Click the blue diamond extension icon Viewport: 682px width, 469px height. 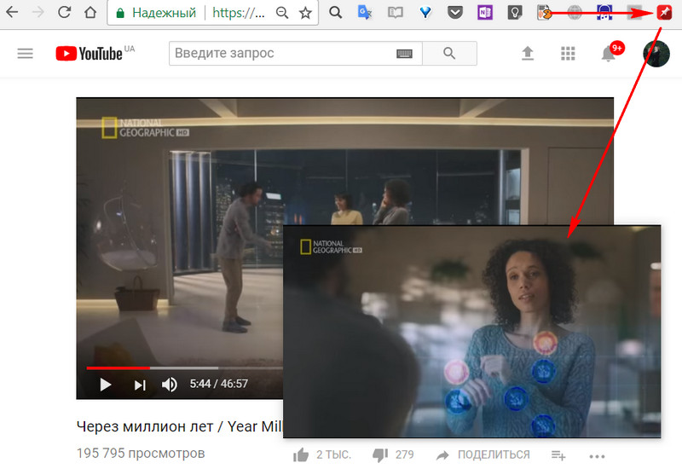425,13
